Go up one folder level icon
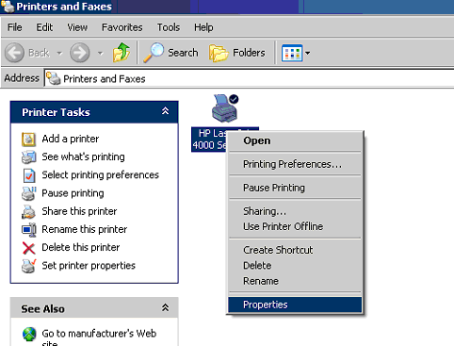The image size is (454, 346). coord(122,53)
